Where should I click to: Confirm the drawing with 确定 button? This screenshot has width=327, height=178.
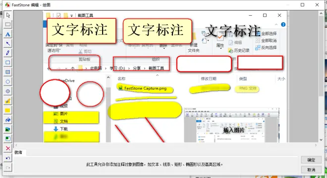(x=311, y=160)
